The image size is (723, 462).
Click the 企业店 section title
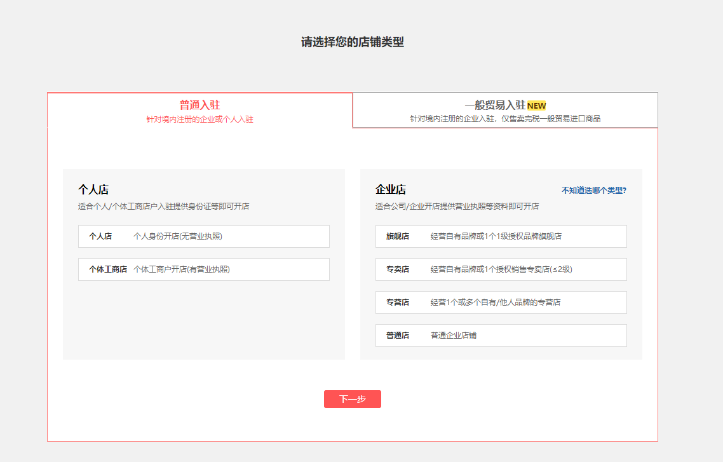coord(391,189)
